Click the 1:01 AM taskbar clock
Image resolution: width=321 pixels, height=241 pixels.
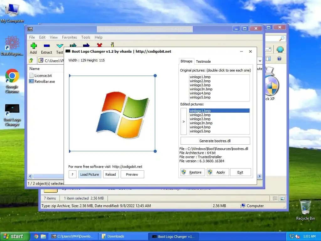(x=309, y=236)
